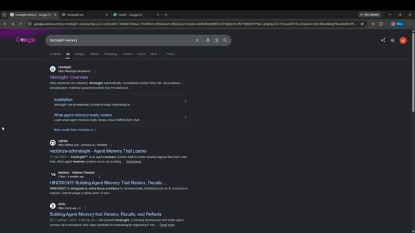Close the FastAPI Swagger UI tab
This screenshot has height=233, width=415.
tap(158, 15)
